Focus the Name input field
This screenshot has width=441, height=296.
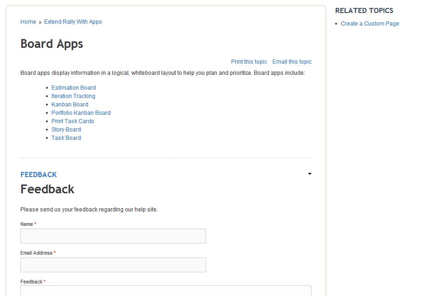[x=113, y=236]
